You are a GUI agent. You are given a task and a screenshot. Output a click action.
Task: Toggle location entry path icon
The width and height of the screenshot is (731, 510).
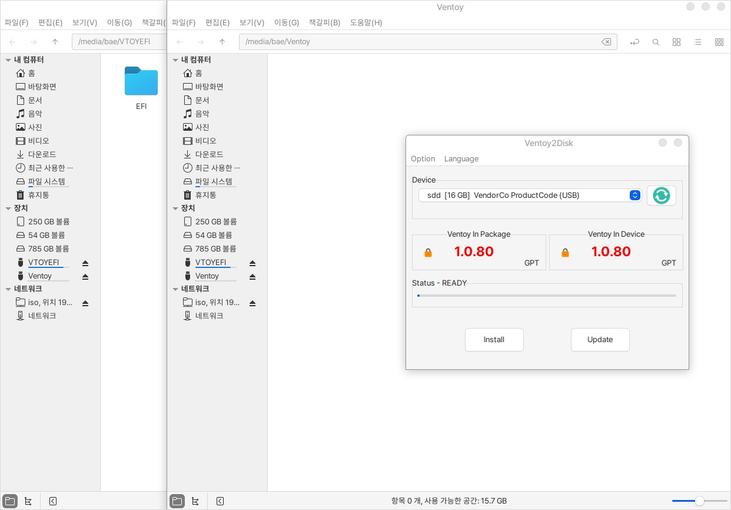[634, 42]
